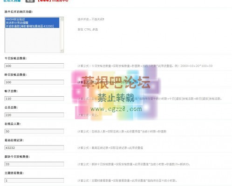Click the 在线总人数 formula description

(x=122, y=132)
